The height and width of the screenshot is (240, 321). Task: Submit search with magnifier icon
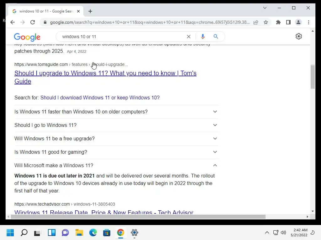point(216,37)
